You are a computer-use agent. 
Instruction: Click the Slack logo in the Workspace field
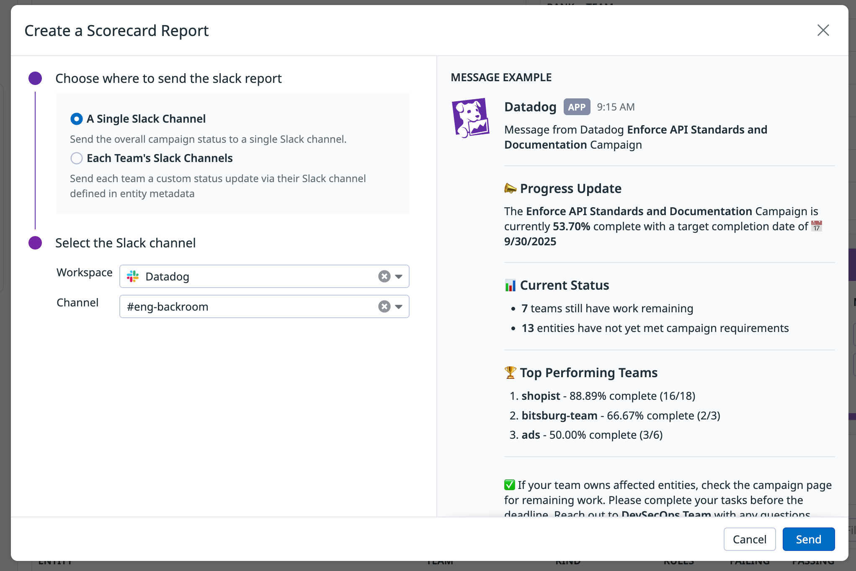pos(133,276)
